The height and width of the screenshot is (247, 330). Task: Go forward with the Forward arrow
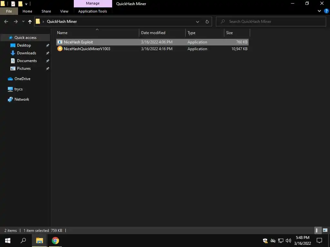[16, 22]
